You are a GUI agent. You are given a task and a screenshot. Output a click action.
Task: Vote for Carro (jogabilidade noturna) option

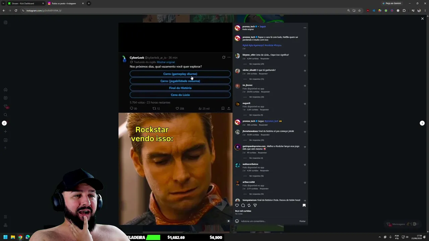180,81
